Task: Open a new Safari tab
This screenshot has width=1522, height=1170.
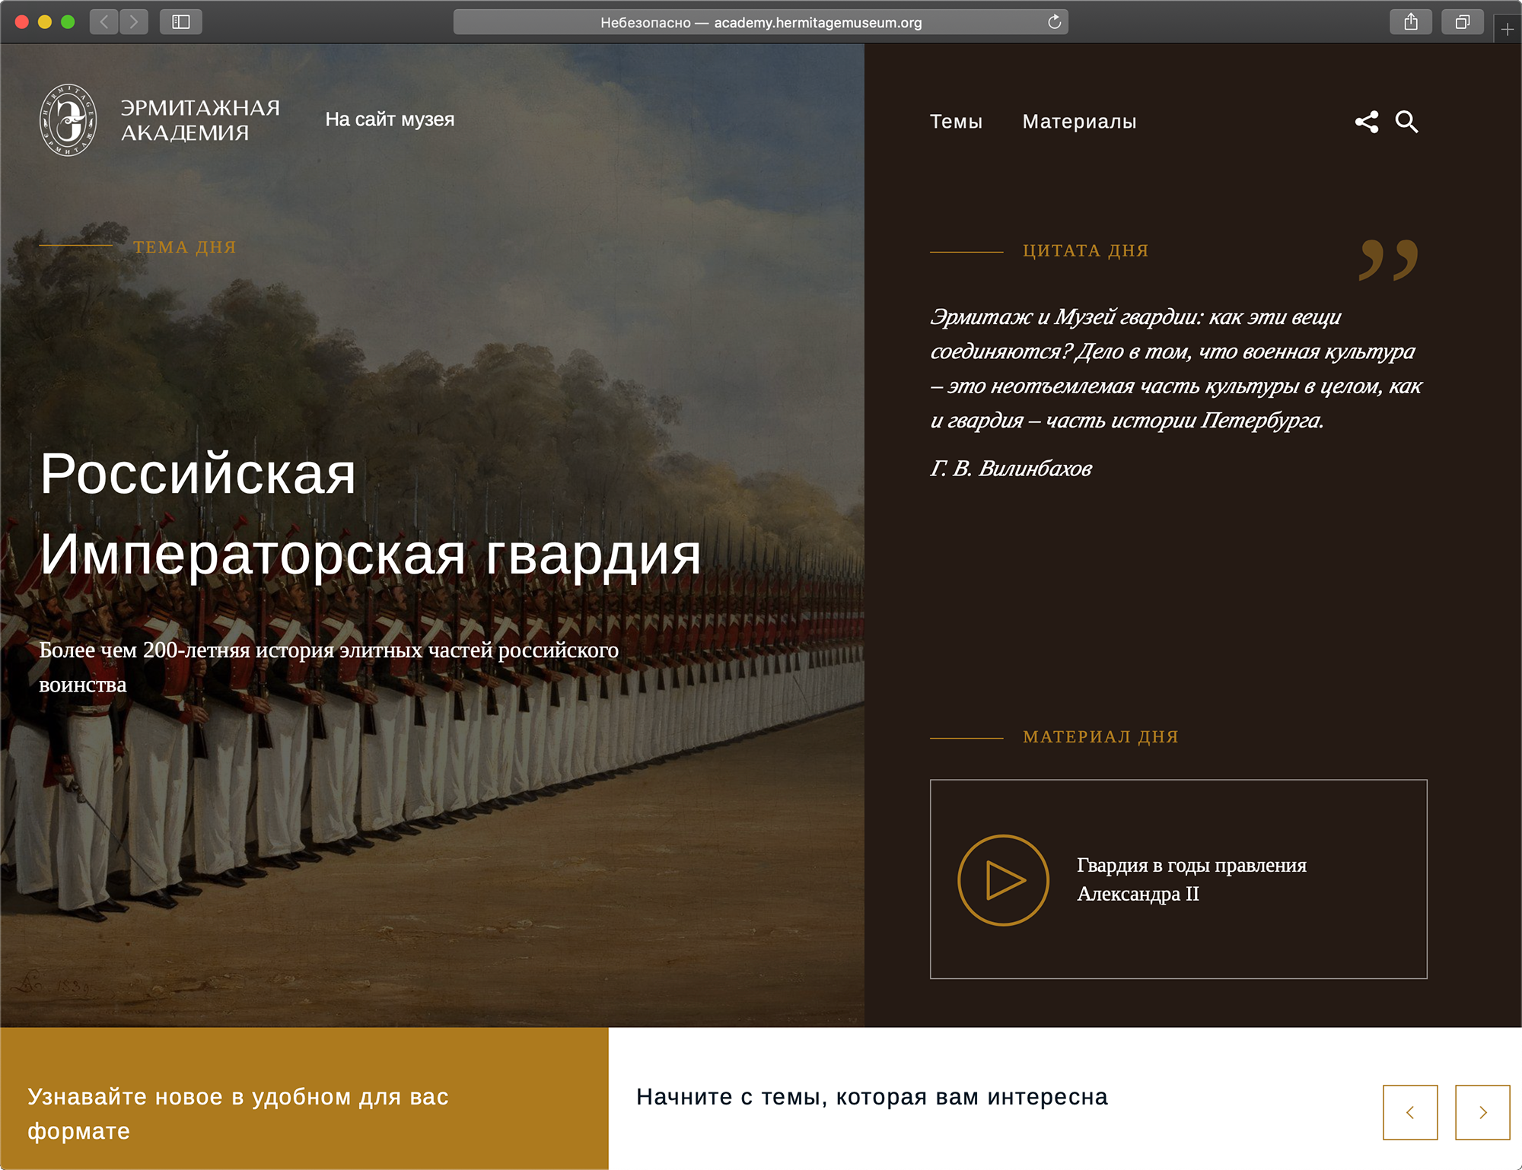Action: coord(1508,30)
